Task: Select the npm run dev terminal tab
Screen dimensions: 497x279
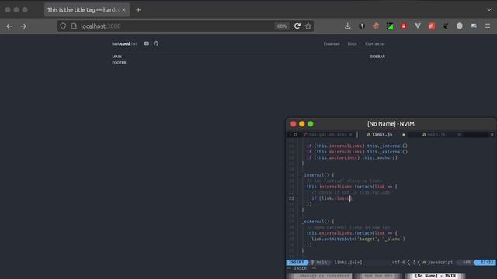Action: [378, 276]
